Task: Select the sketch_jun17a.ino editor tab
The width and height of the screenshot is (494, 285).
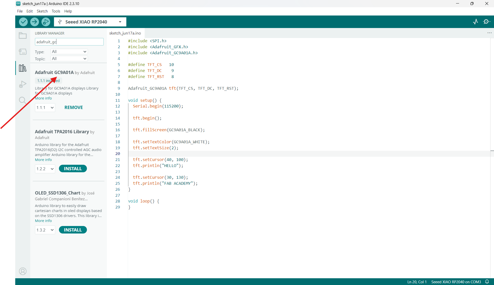Action: point(125,33)
